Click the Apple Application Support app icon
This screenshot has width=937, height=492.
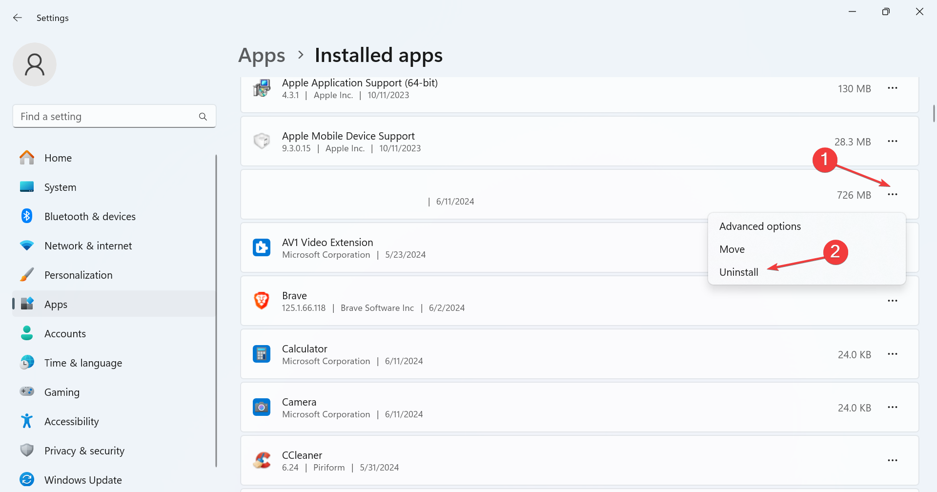(x=262, y=88)
